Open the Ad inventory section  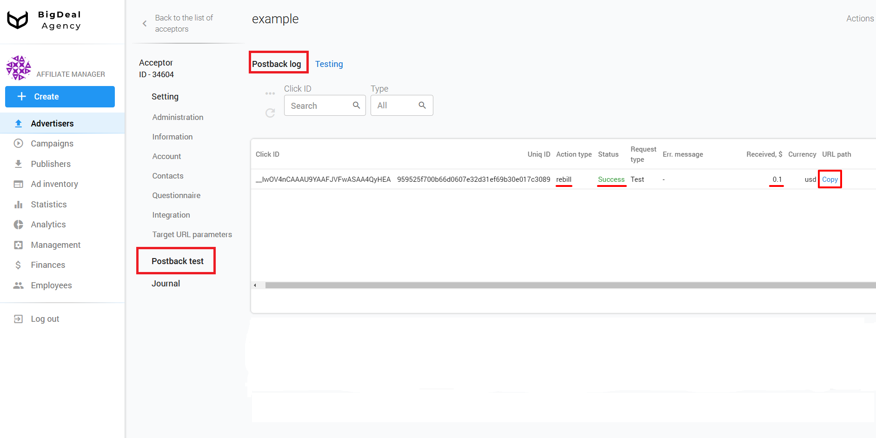[x=54, y=184]
